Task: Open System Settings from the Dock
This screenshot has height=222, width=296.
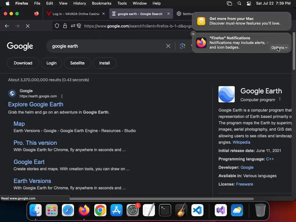Action: (133, 210)
